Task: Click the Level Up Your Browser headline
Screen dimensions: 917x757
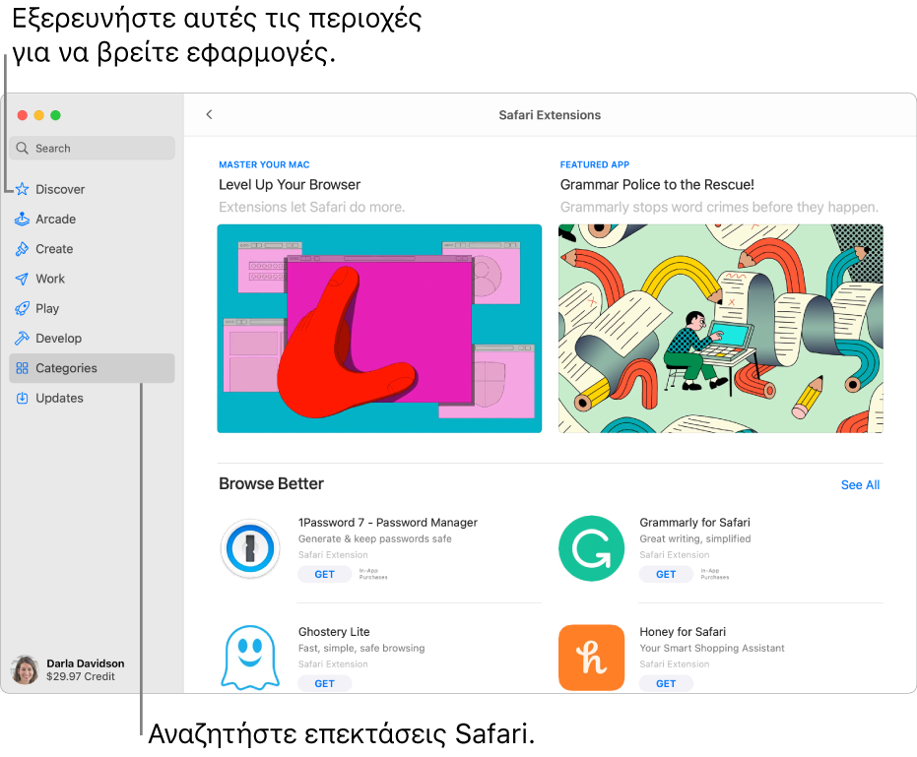Action: coord(290,185)
